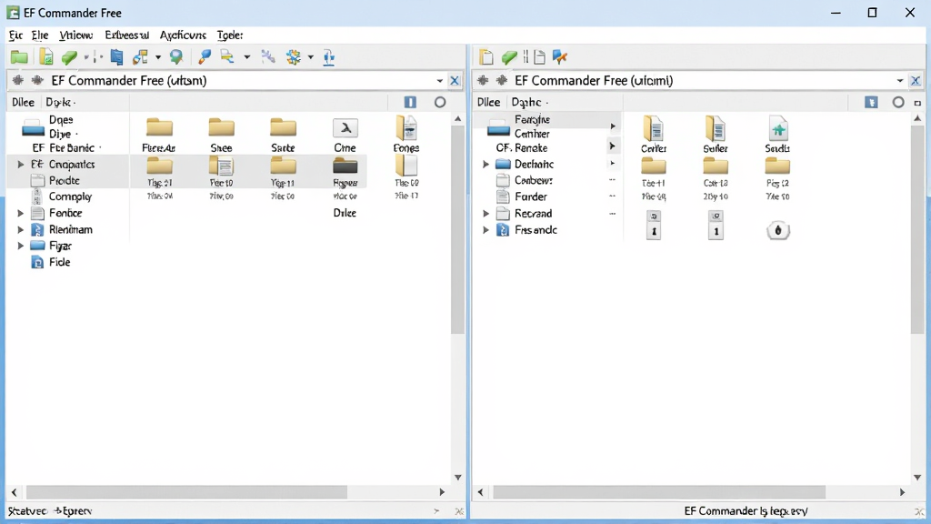Click the dark blue document icon in left toolbar

click(x=117, y=57)
